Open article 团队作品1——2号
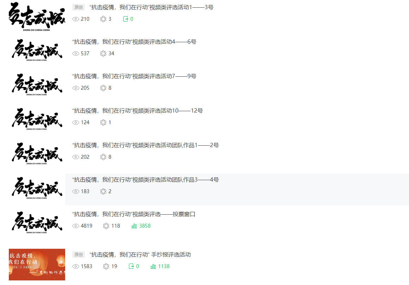Screen dimensions: 409x285 (x=145, y=145)
